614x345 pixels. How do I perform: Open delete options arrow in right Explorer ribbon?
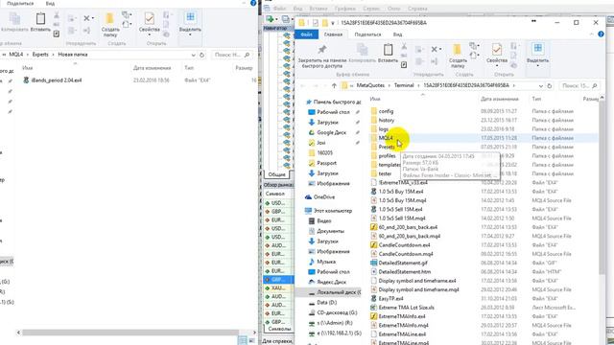[x=440, y=49]
